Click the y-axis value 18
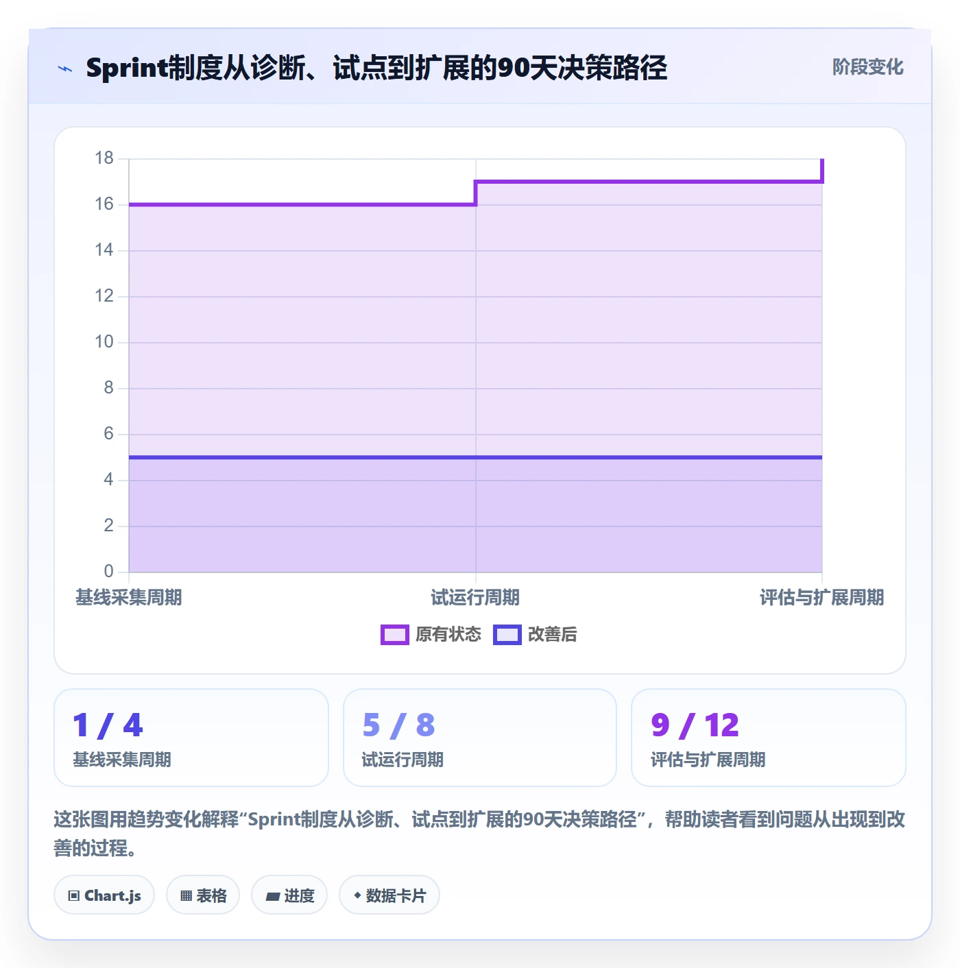 coord(104,158)
